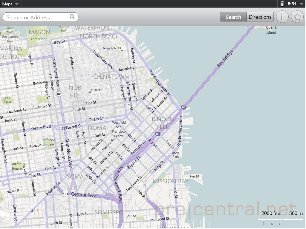The width and height of the screenshot is (306, 229).
Task: Select the Telegraph Hill peak marker
Action: pos(122,50)
